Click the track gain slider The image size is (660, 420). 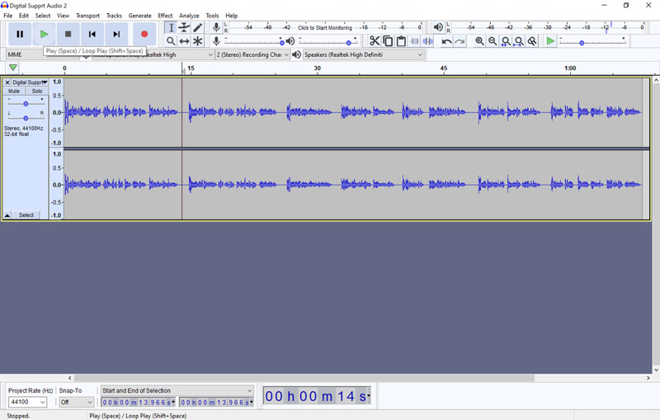(x=26, y=103)
